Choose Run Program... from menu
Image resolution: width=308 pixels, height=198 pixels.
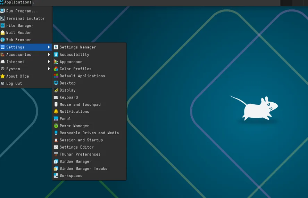tap(26, 11)
